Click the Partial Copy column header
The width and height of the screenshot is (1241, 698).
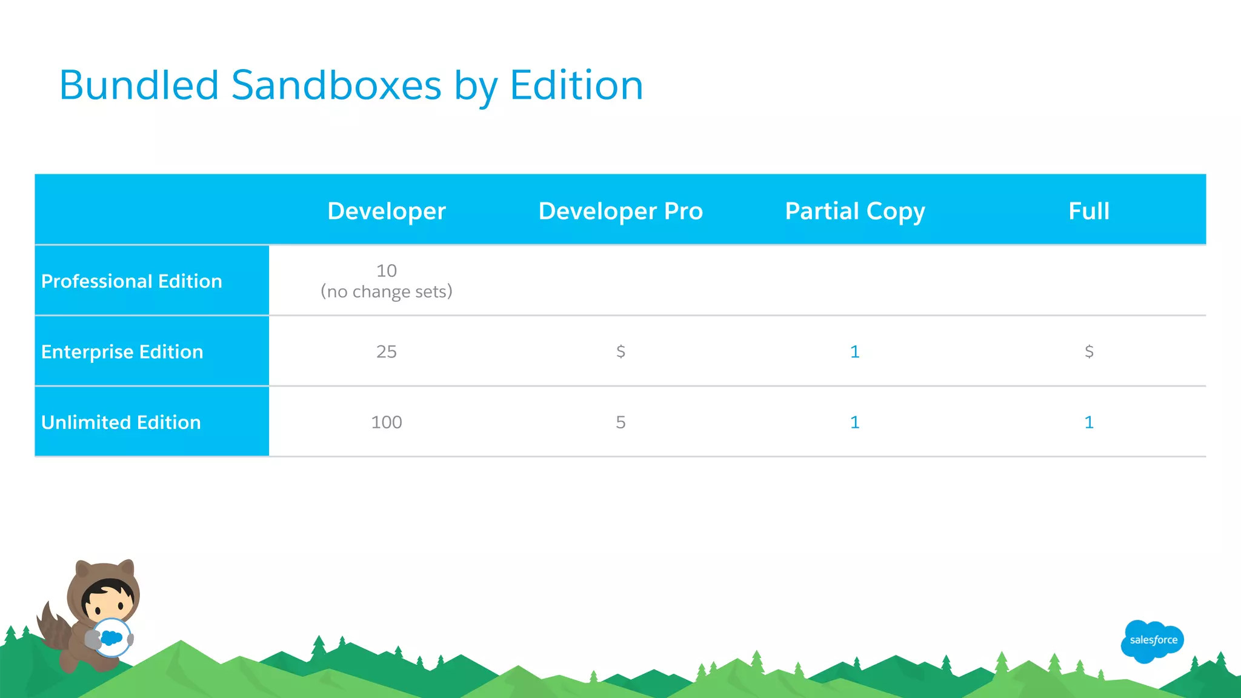(x=855, y=211)
